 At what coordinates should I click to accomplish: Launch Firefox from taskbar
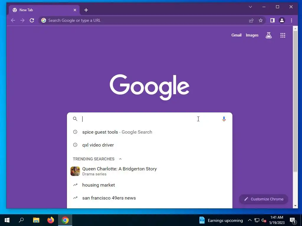(51, 220)
